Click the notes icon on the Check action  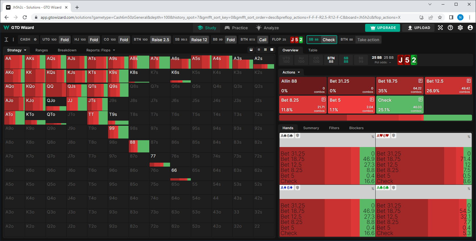(x=420, y=100)
